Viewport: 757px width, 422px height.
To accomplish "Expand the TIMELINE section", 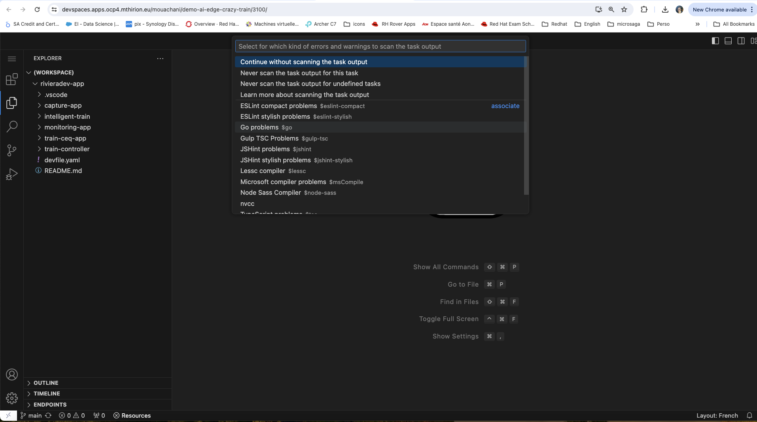I will pos(47,393).
